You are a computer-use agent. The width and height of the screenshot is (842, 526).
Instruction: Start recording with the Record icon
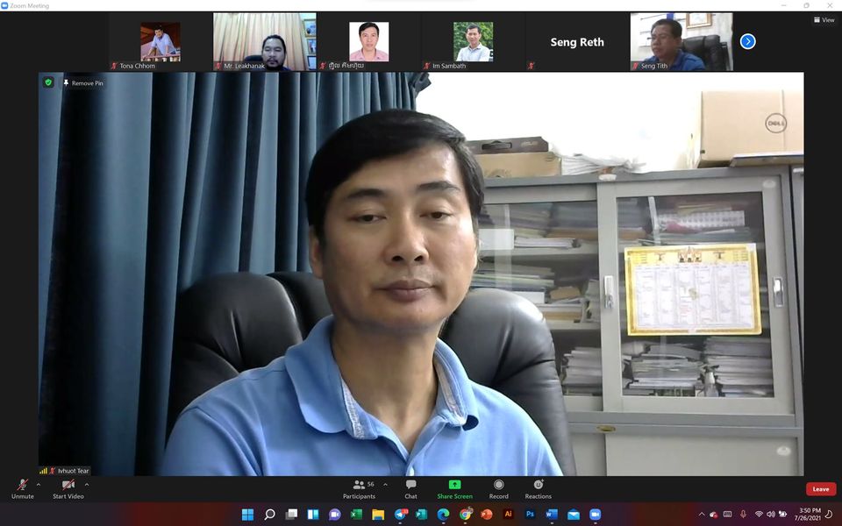point(498,488)
